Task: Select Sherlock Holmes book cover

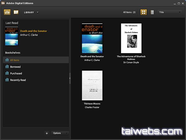Action: pos(131,38)
